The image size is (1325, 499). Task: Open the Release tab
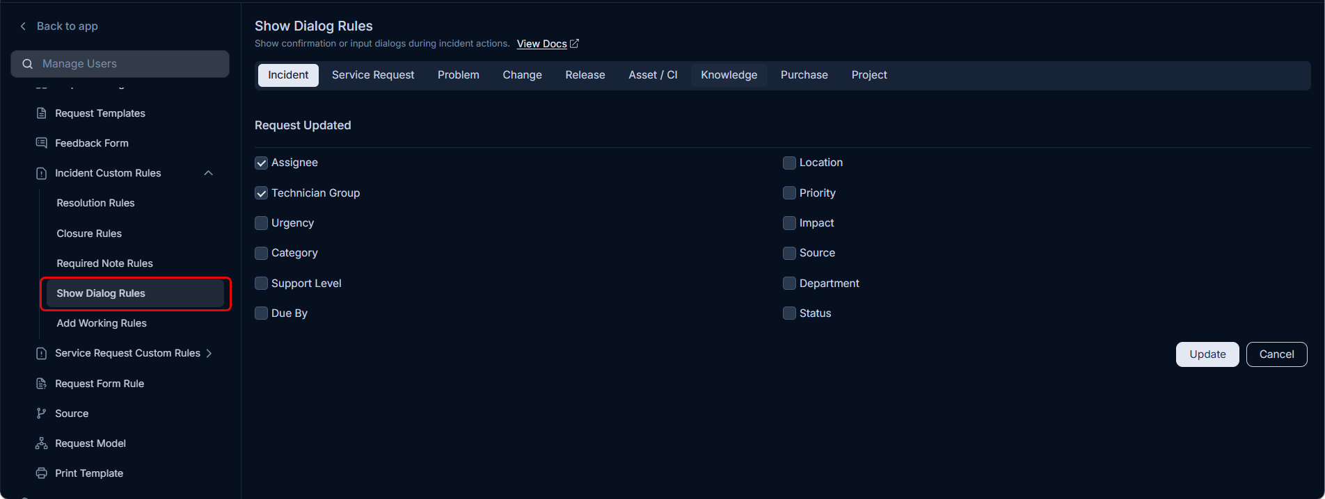click(x=585, y=75)
